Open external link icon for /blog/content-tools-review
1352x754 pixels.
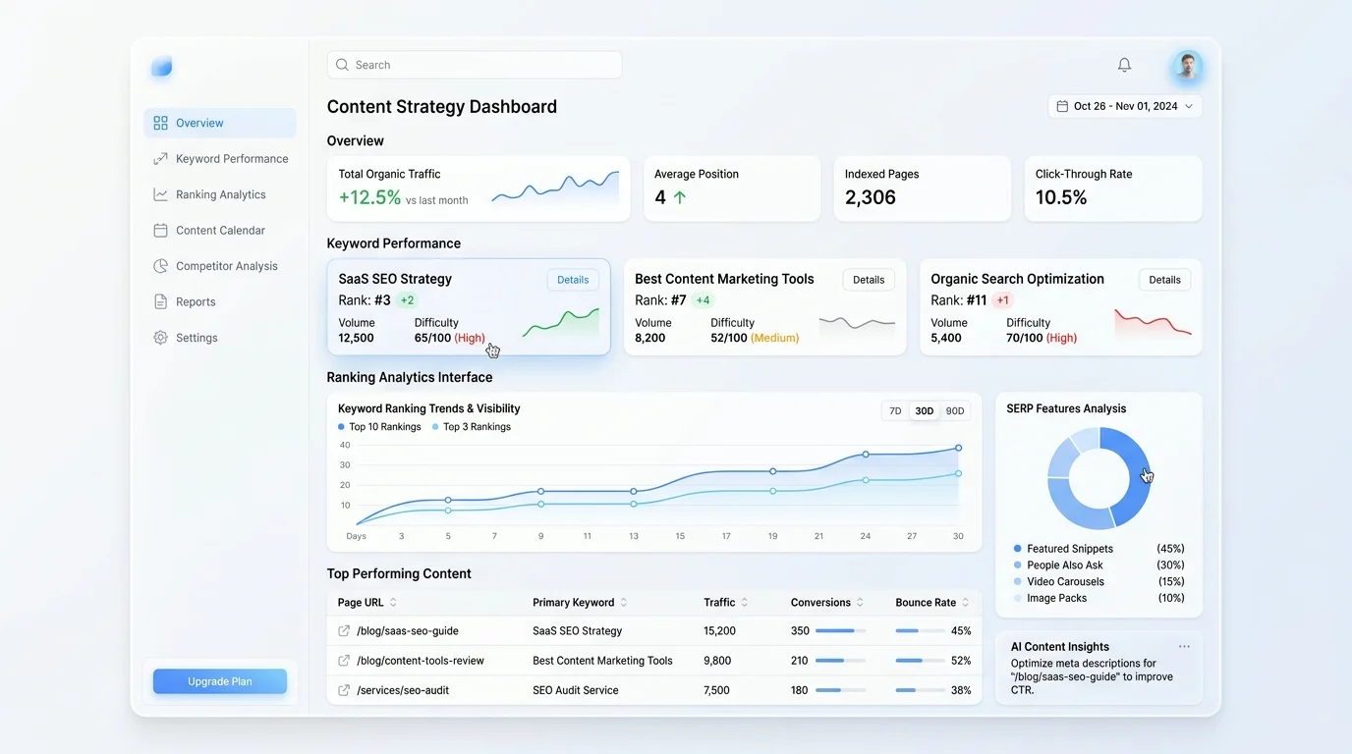pyautogui.click(x=344, y=661)
